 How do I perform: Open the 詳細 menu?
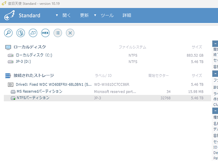[x=127, y=15]
